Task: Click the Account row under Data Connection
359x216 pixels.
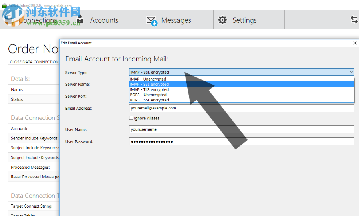Action: pyautogui.click(x=34, y=129)
